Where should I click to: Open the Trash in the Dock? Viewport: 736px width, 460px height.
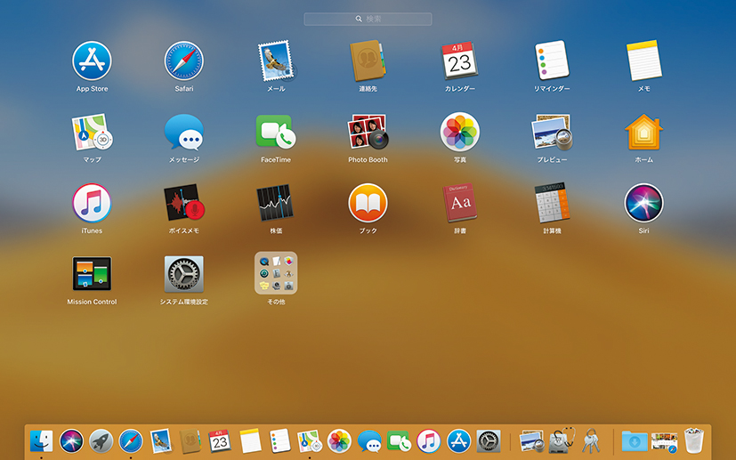point(694,440)
